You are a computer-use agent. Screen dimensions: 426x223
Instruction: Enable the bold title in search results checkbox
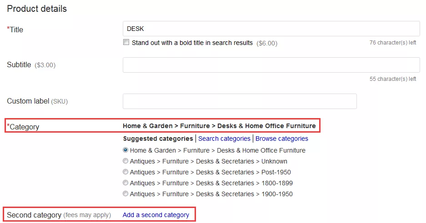(x=126, y=43)
